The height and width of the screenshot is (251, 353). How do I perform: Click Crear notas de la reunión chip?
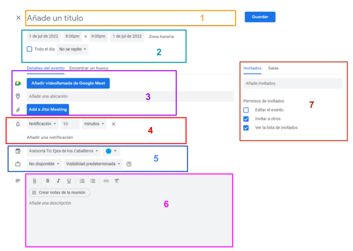(59, 193)
